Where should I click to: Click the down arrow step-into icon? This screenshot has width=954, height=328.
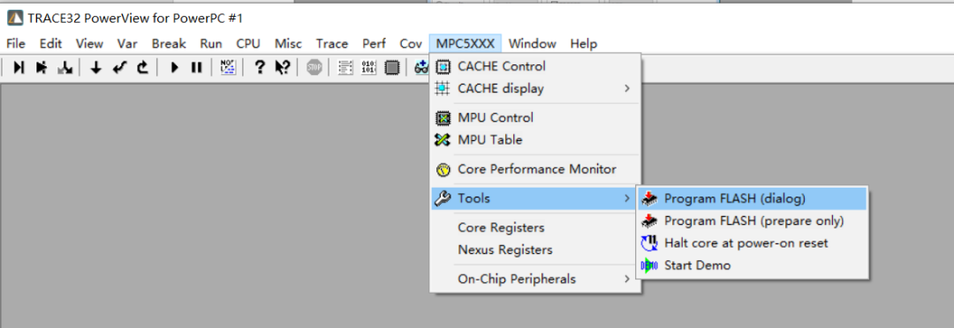(x=95, y=67)
